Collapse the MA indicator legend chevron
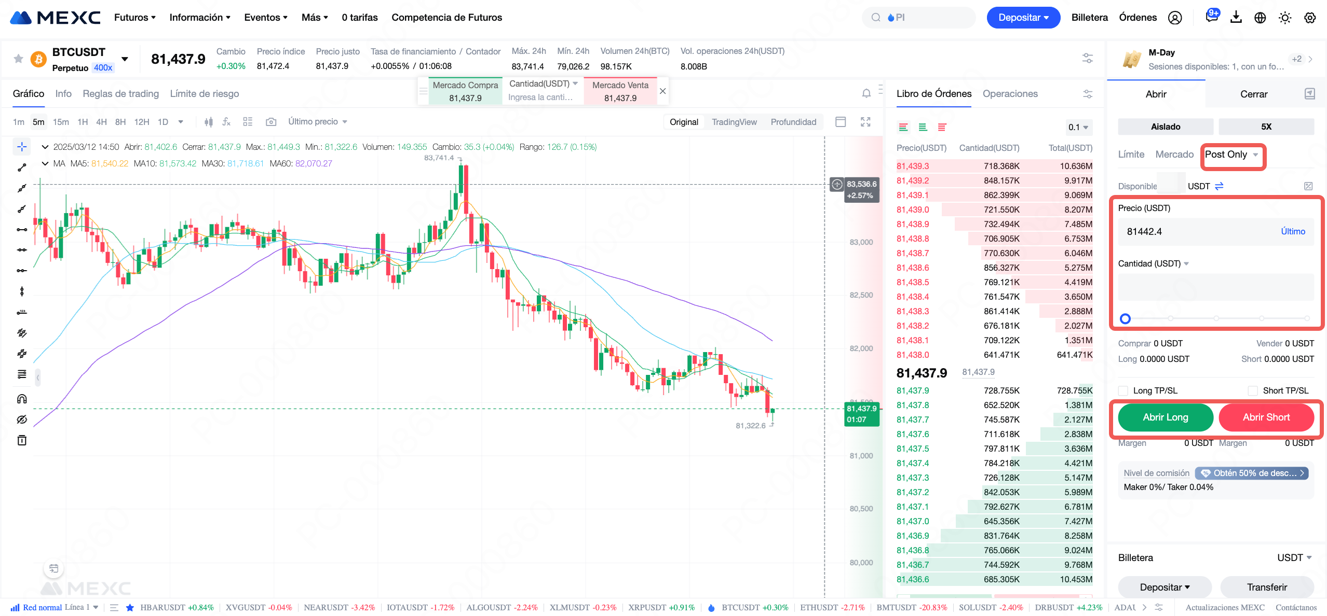 point(45,164)
